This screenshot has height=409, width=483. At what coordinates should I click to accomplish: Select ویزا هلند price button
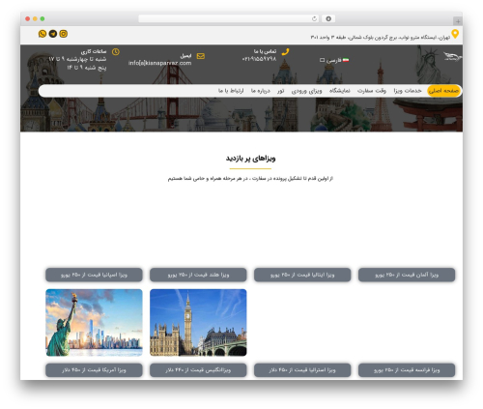click(x=198, y=275)
